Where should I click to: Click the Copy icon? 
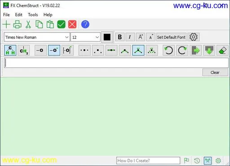[39, 24]
